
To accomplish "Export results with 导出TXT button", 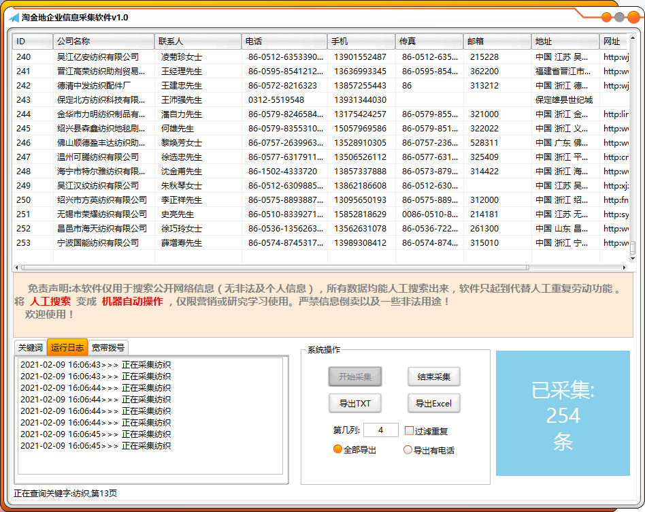I will [x=355, y=403].
